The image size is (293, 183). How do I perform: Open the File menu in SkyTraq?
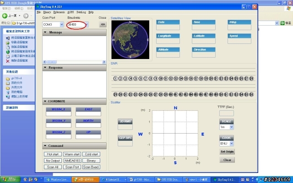[38, 12]
